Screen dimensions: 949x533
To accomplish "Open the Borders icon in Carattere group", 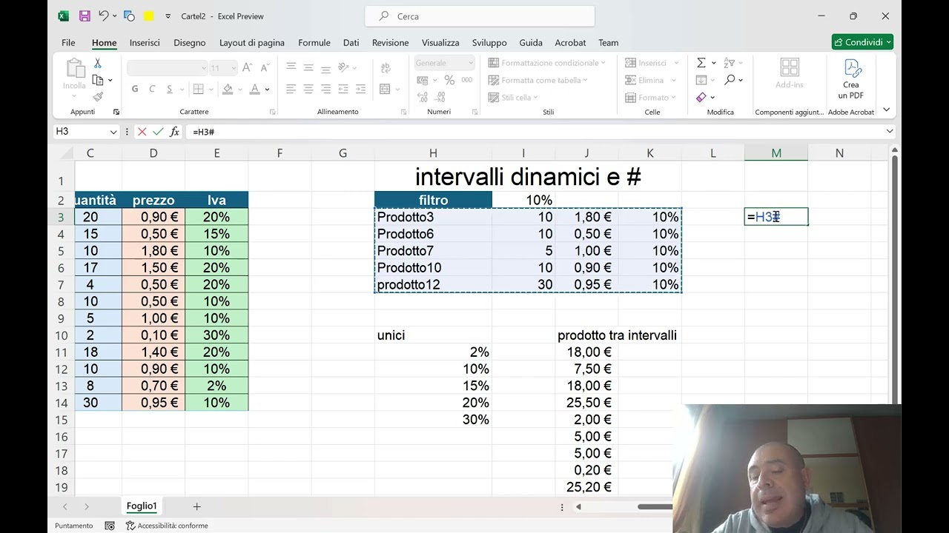I will [198, 89].
